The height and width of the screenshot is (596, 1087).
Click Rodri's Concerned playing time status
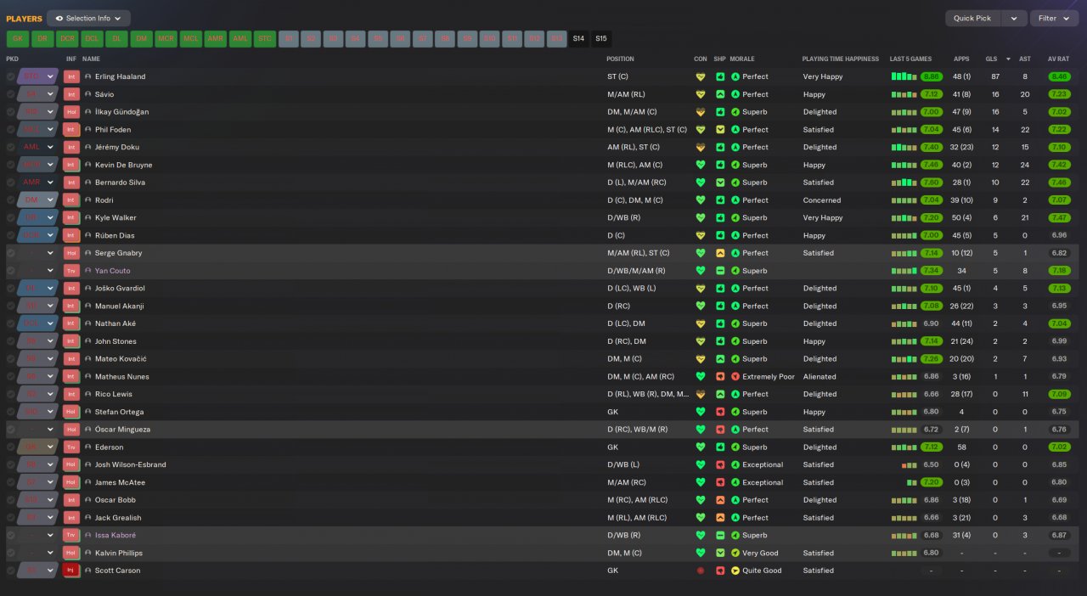click(x=822, y=200)
